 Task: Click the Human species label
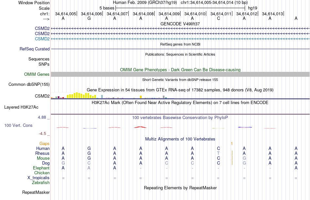click(43, 148)
